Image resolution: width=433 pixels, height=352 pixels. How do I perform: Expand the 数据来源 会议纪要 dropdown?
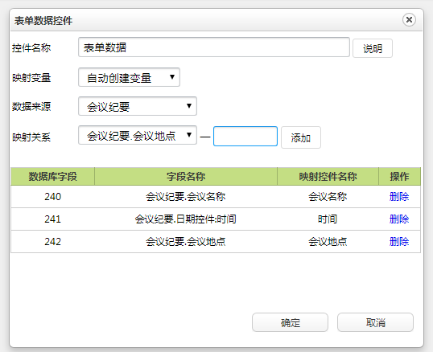pyautogui.click(x=138, y=106)
